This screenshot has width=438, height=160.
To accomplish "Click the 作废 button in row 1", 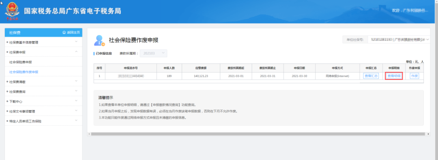I will tap(414, 76).
